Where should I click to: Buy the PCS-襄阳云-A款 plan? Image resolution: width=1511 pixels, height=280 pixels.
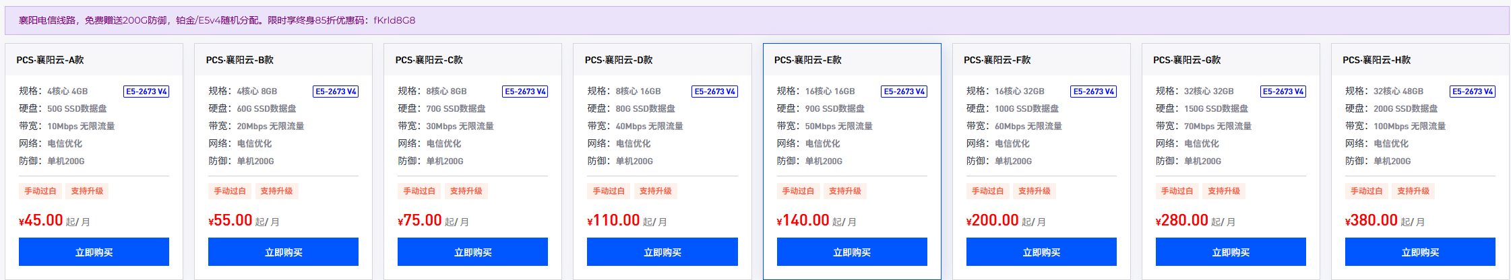[x=94, y=252]
